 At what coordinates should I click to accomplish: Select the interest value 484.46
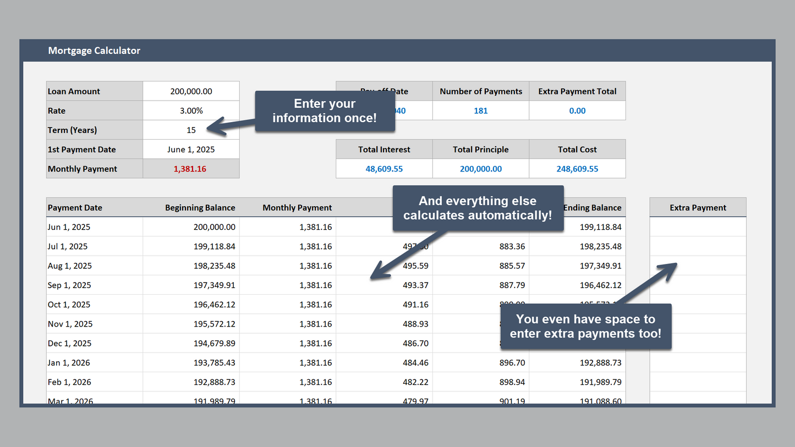point(384,363)
